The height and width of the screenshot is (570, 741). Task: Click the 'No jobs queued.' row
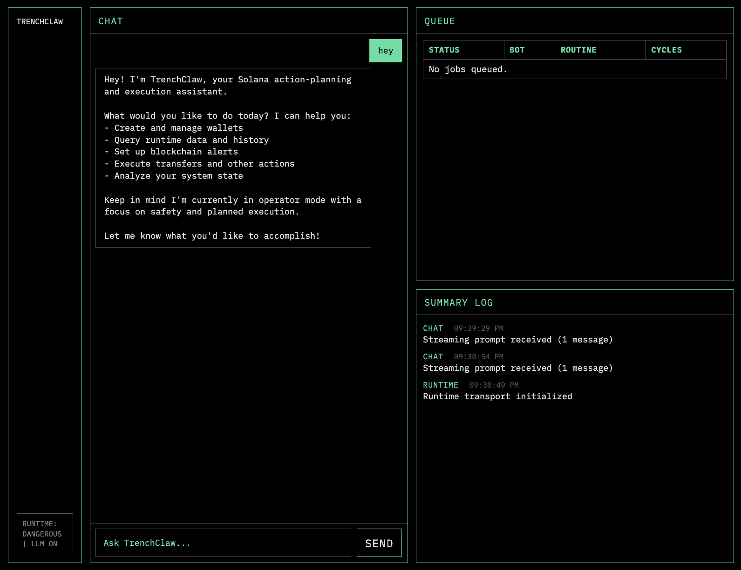point(574,69)
